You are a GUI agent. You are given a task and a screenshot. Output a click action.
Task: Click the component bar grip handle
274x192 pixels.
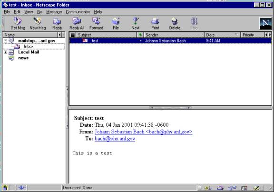200,188
